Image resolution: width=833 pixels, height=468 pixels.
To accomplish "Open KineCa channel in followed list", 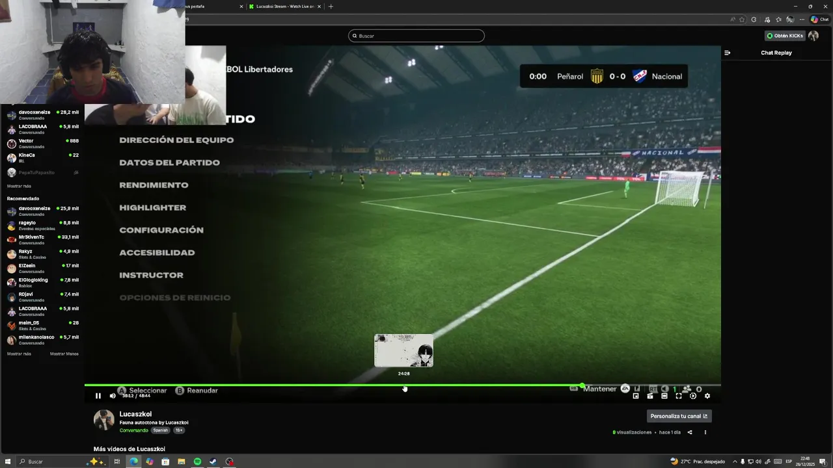I will [x=42, y=157].
